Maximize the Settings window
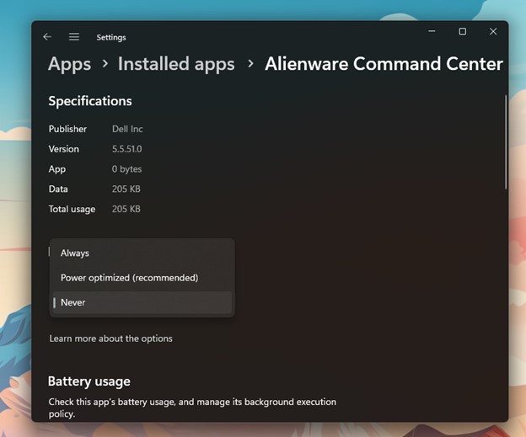Screen dimensions: 526x437 (x=462, y=32)
